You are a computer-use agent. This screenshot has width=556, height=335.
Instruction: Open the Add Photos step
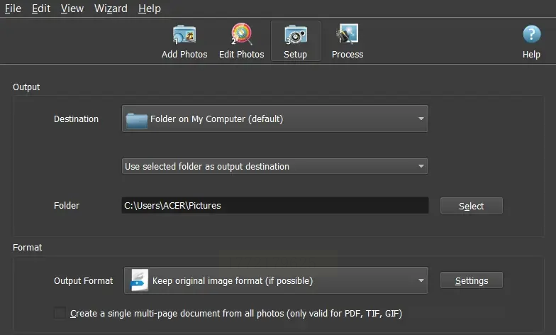(x=184, y=41)
